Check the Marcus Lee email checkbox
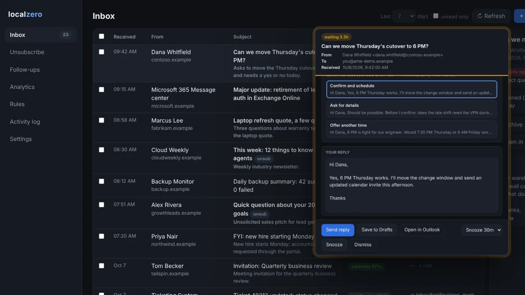 [x=101, y=120]
